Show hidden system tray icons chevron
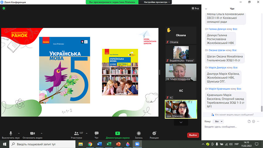 (x=203, y=144)
